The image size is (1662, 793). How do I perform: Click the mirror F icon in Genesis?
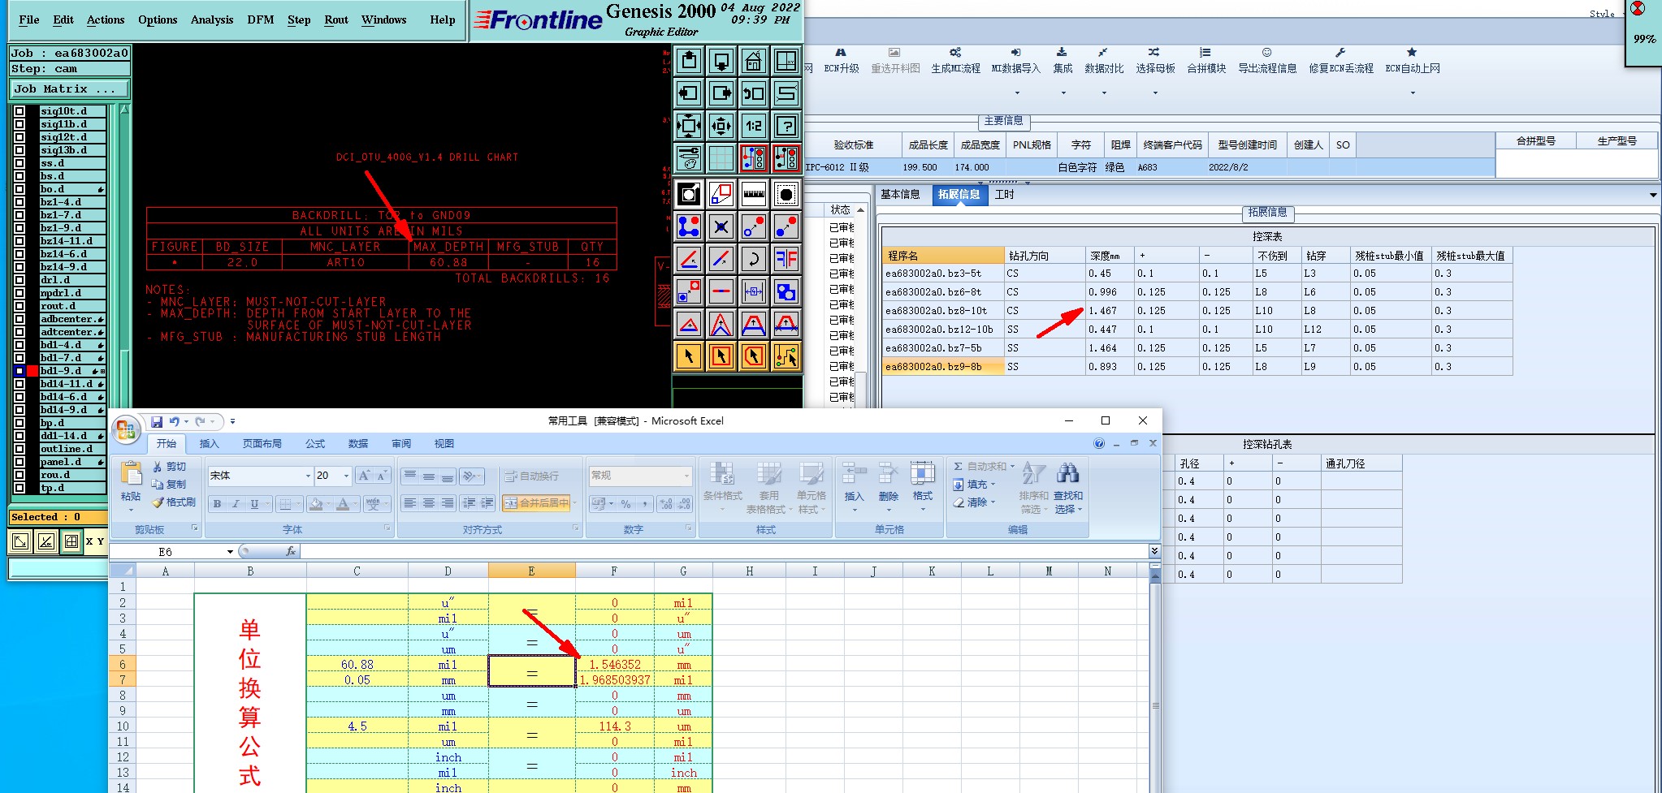click(786, 259)
